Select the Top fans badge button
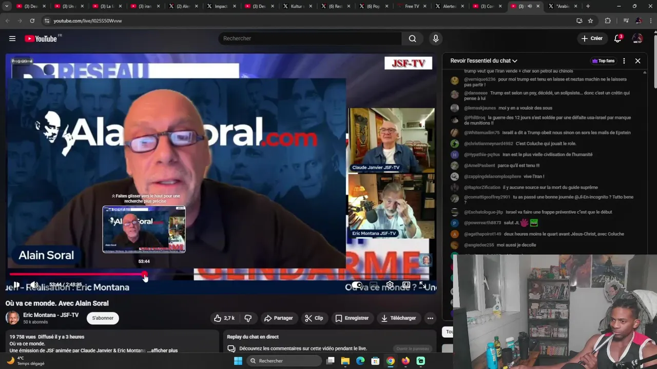This screenshot has width=657, height=369. 603,60
